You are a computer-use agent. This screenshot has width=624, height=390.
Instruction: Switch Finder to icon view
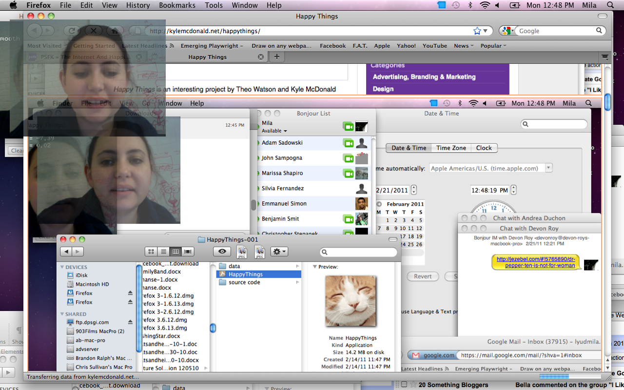(151, 252)
